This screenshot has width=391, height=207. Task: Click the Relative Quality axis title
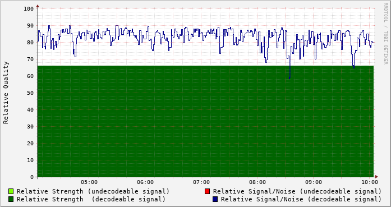click(6, 93)
